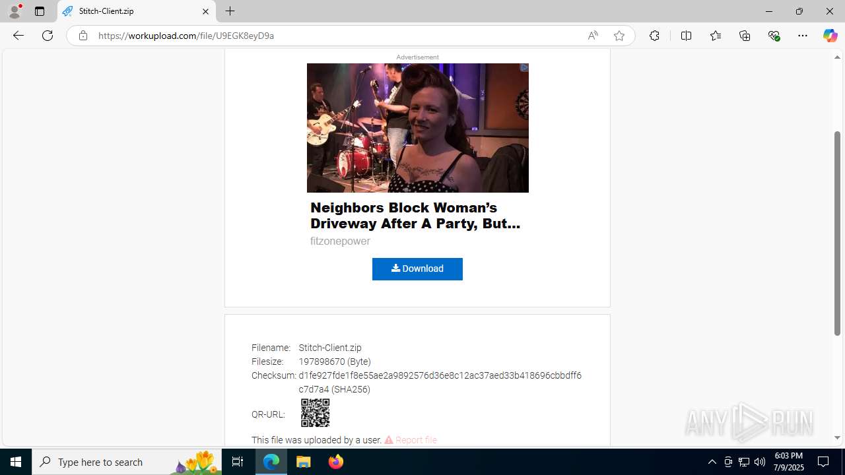845x475 pixels.
Task: Minimize the Edge window
Action: (768, 11)
